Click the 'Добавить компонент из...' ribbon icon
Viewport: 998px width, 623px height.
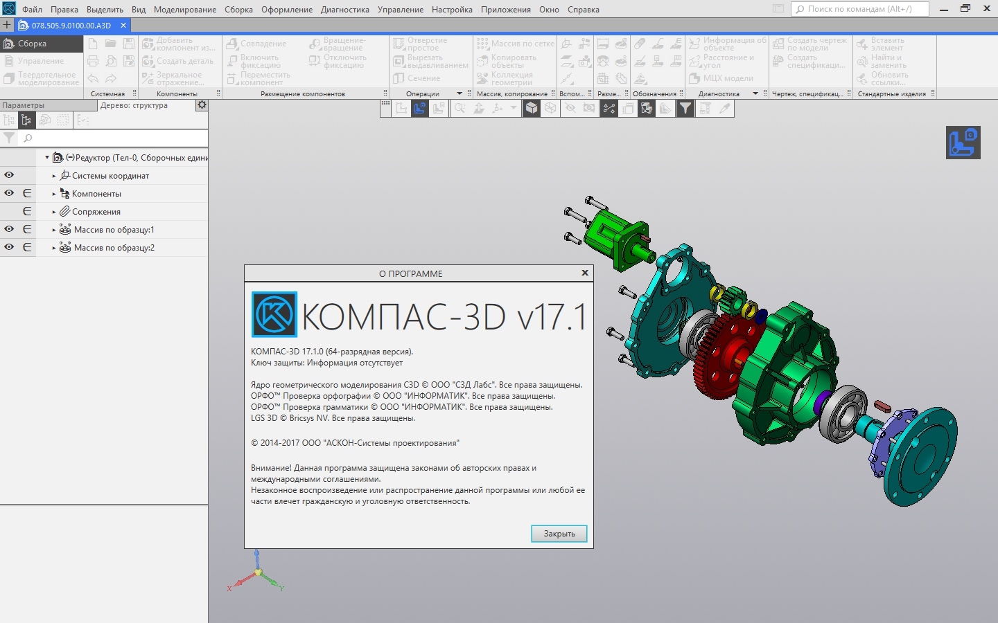(148, 44)
